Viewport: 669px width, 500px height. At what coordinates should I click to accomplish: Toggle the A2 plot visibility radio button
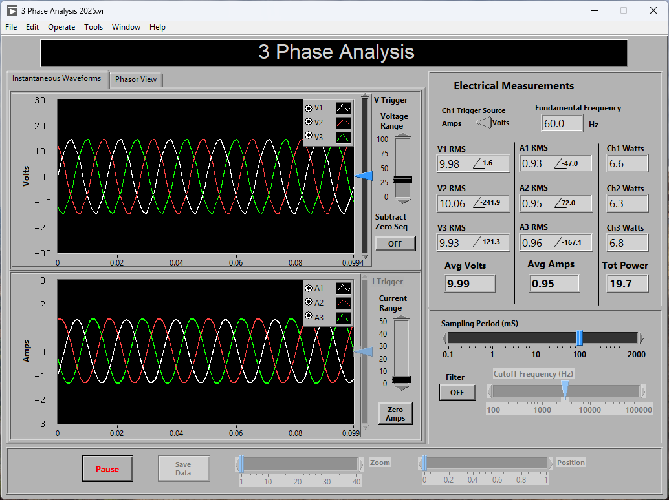pos(309,303)
